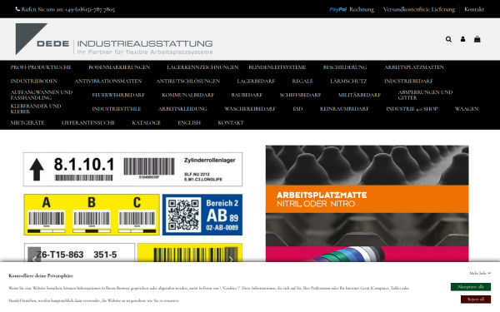The height and width of the screenshot is (312, 500).
Task: Open Kataloge menu item
Action: pos(147,122)
